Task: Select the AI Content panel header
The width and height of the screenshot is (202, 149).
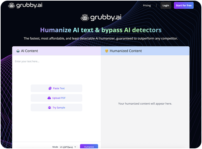Action: pos(56,51)
